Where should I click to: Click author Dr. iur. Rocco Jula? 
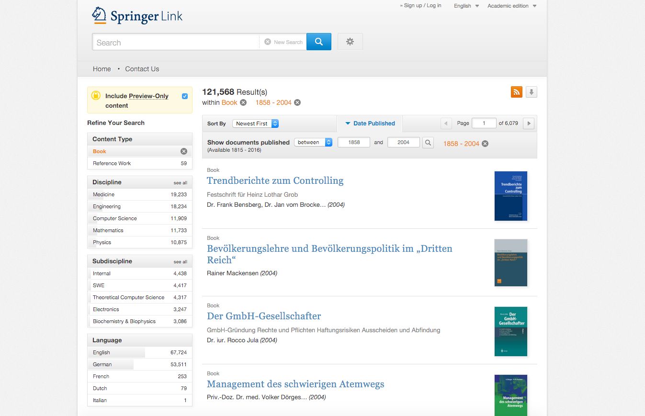point(233,340)
